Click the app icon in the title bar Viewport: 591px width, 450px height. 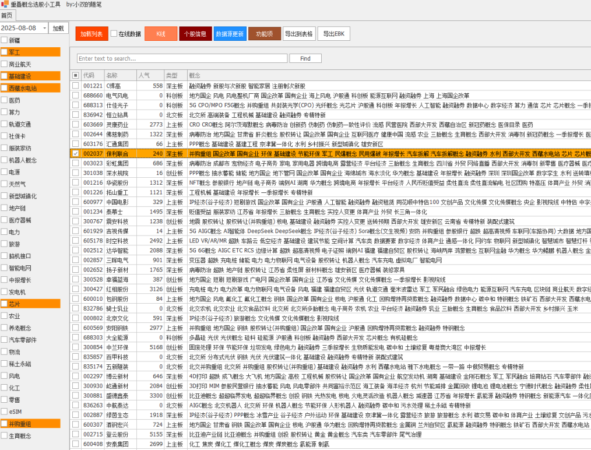click(x=5, y=4)
